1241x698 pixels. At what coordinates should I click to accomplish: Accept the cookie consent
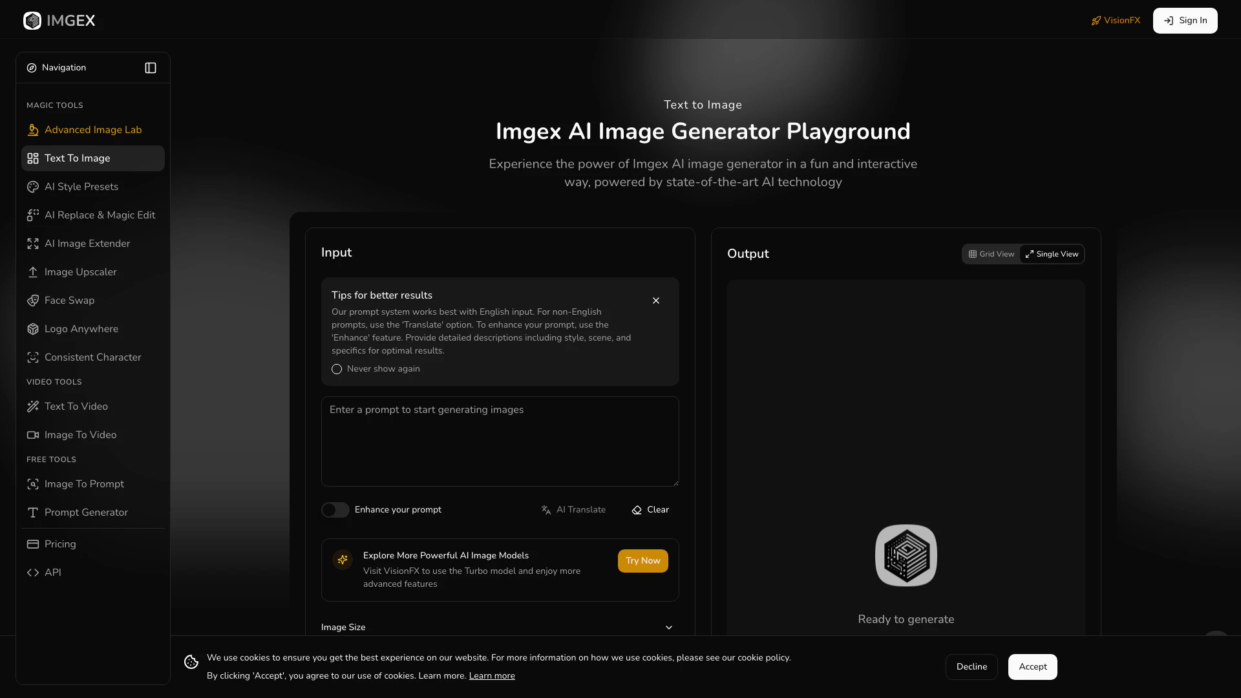coord(1032,667)
